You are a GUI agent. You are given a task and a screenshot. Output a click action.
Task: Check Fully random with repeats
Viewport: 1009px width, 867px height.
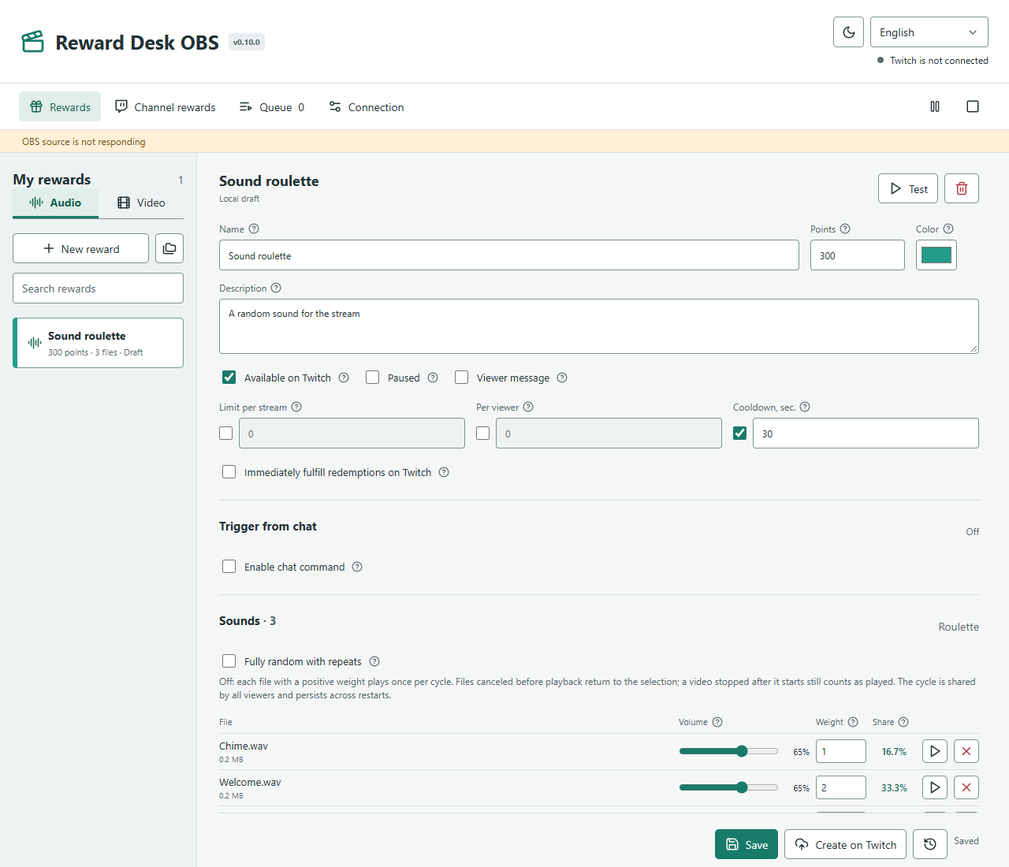click(x=229, y=661)
